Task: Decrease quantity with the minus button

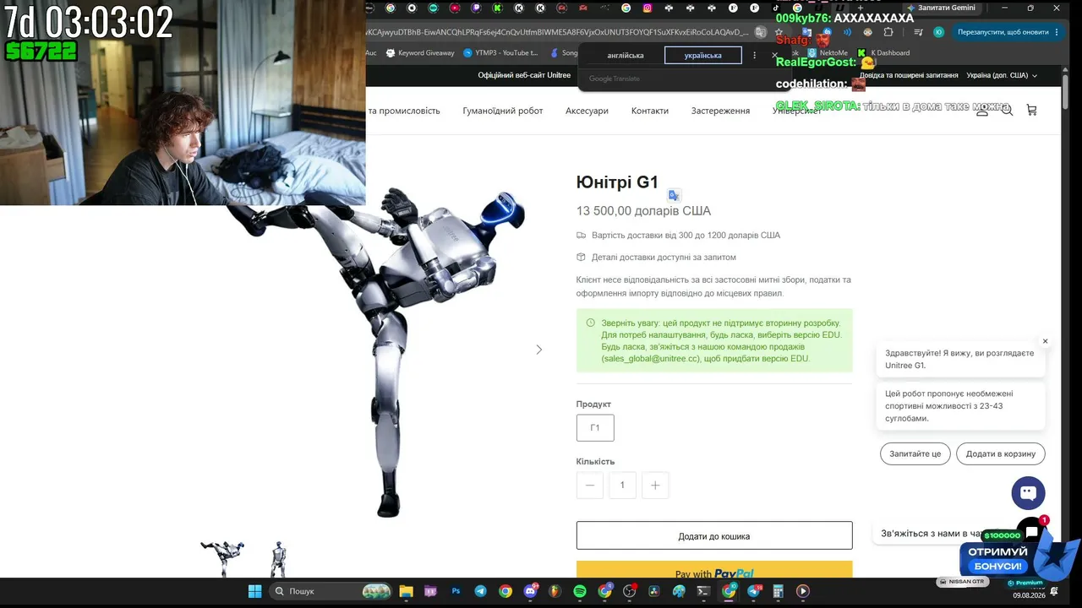Action: [x=590, y=485]
